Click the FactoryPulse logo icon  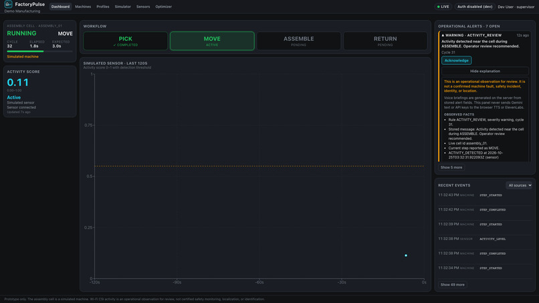point(8,5)
